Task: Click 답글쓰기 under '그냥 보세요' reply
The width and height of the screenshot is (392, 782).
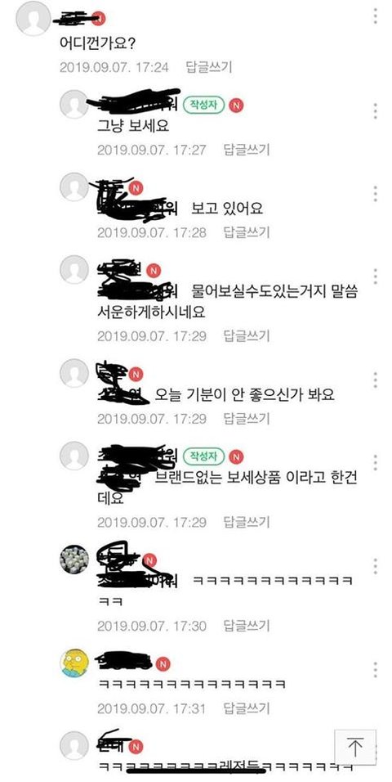Action: (247, 150)
